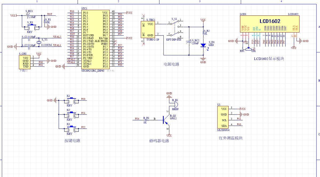Select the 红外测温模块 text label
The height and width of the screenshot is (177, 320).
pos(231,138)
